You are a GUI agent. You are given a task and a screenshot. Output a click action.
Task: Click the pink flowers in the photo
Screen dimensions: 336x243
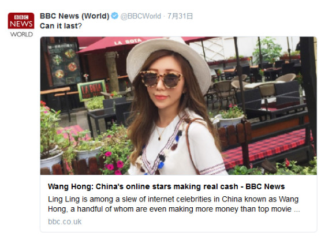click(x=114, y=163)
